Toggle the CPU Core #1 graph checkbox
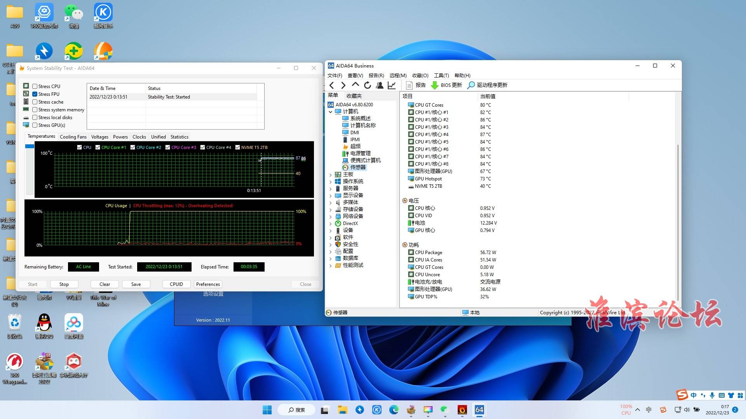Viewport: 746px width, 419px height. 98,147
